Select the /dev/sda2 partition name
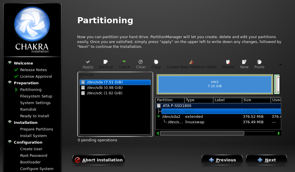 point(171,117)
